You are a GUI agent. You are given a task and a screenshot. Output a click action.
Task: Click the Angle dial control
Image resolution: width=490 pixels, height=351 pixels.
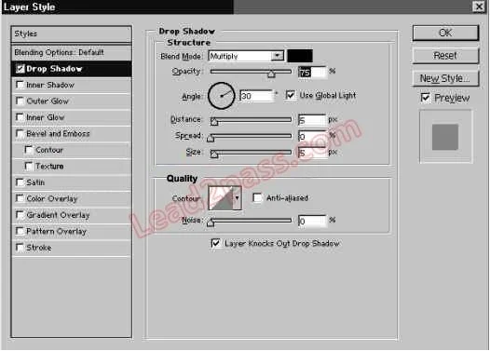(222, 96)
